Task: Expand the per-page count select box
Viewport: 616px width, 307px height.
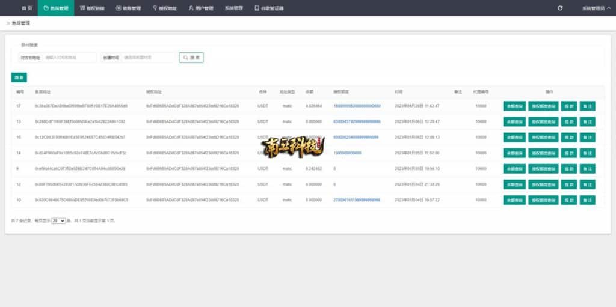Action: click(58, 221)
